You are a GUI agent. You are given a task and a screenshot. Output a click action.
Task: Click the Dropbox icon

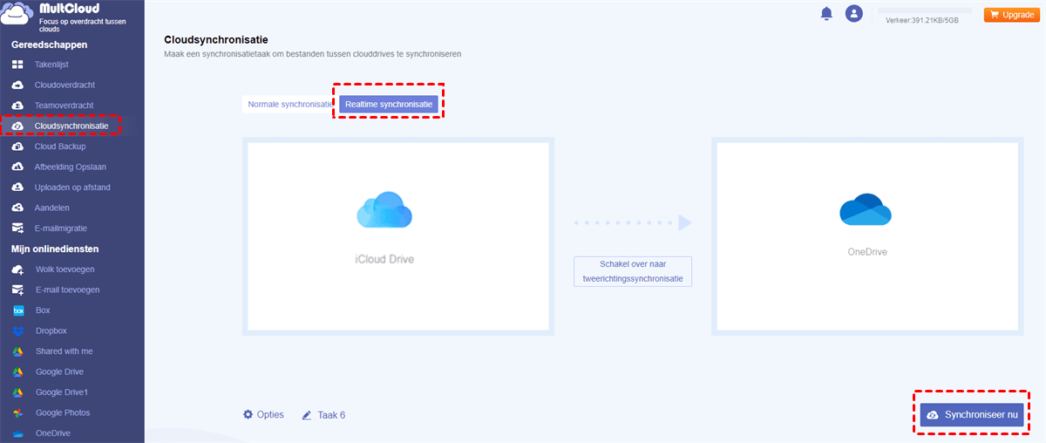pyautogui.click(x=17, y=331)
